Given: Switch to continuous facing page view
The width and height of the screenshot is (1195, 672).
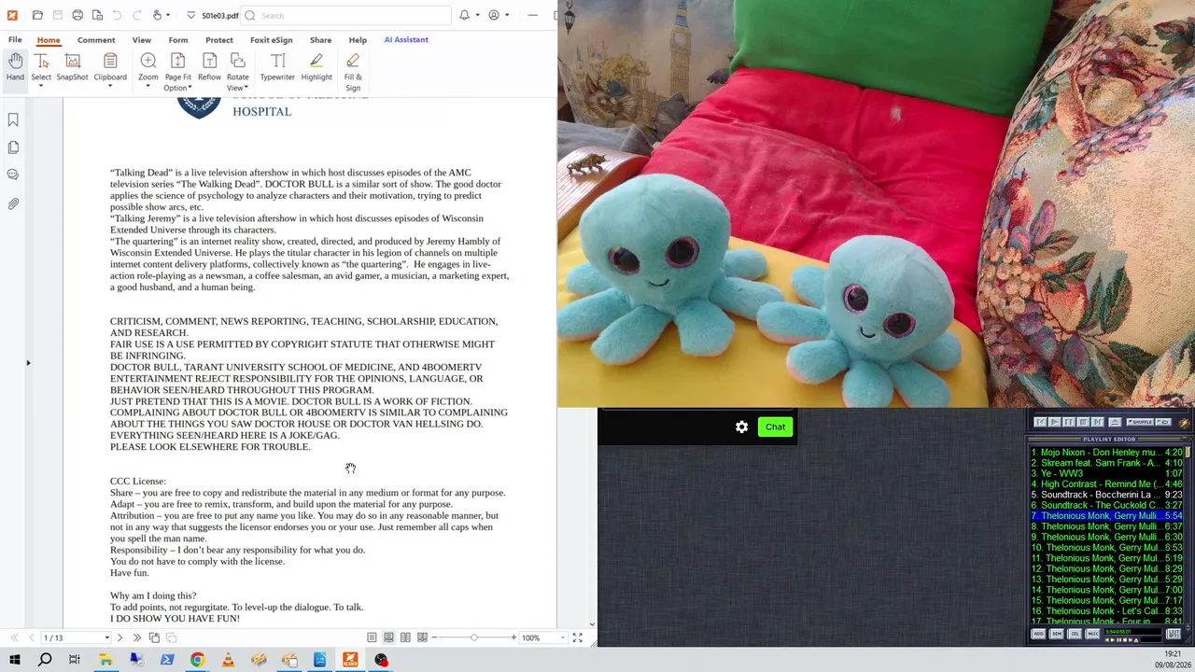Looking at the screenshot, I should click(422, 637).
